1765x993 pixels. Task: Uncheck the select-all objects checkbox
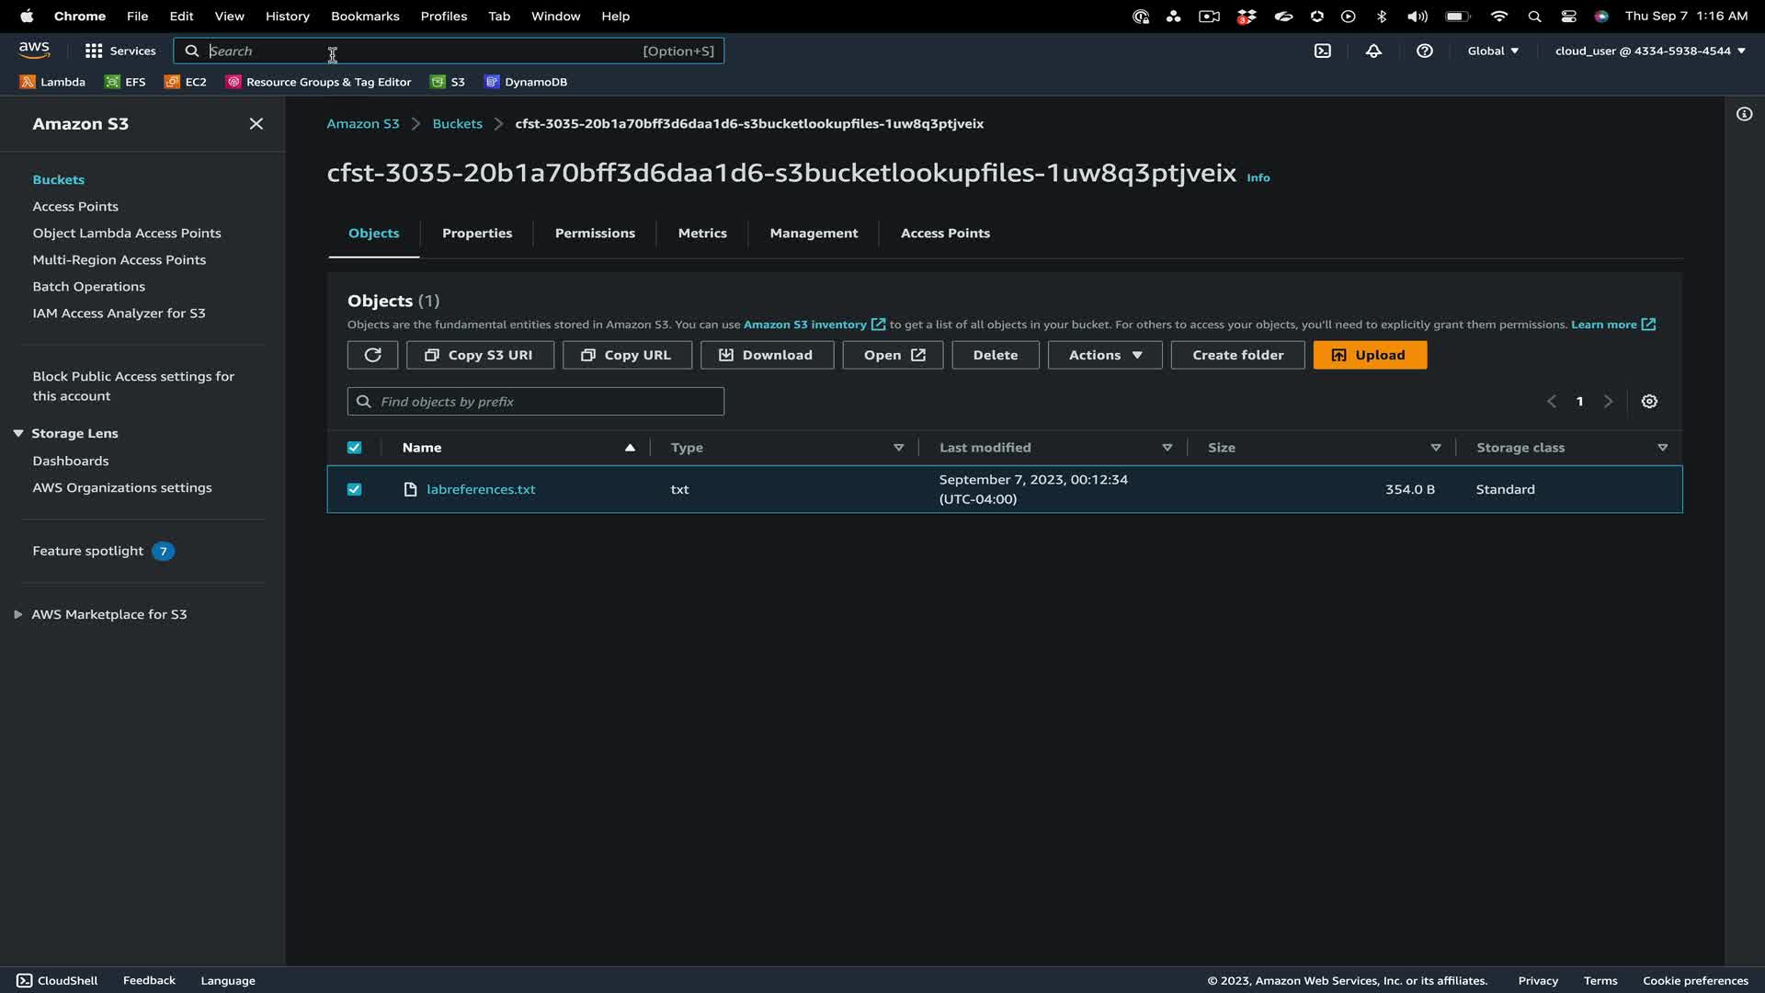point(354,448)
